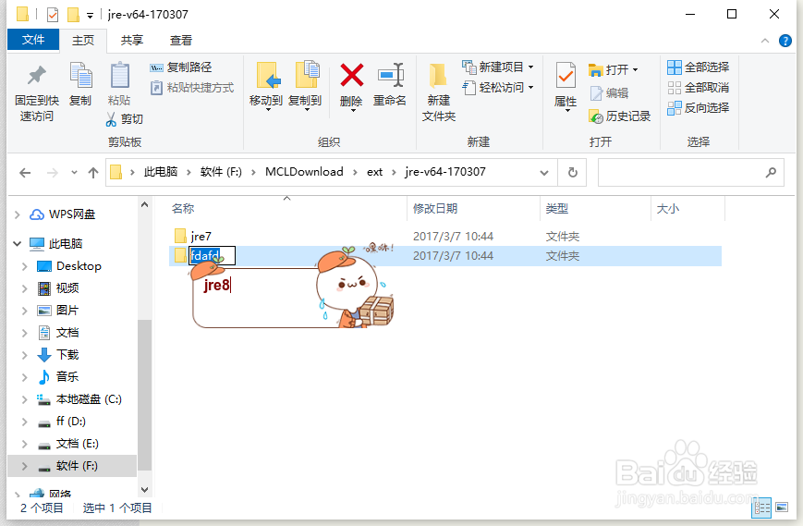
Task: Click the fdafd rename text box
Action: click(212, 255)
